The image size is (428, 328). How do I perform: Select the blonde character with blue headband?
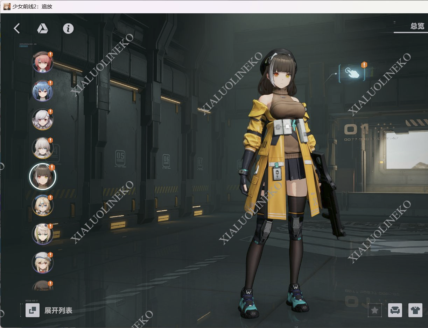43,205
